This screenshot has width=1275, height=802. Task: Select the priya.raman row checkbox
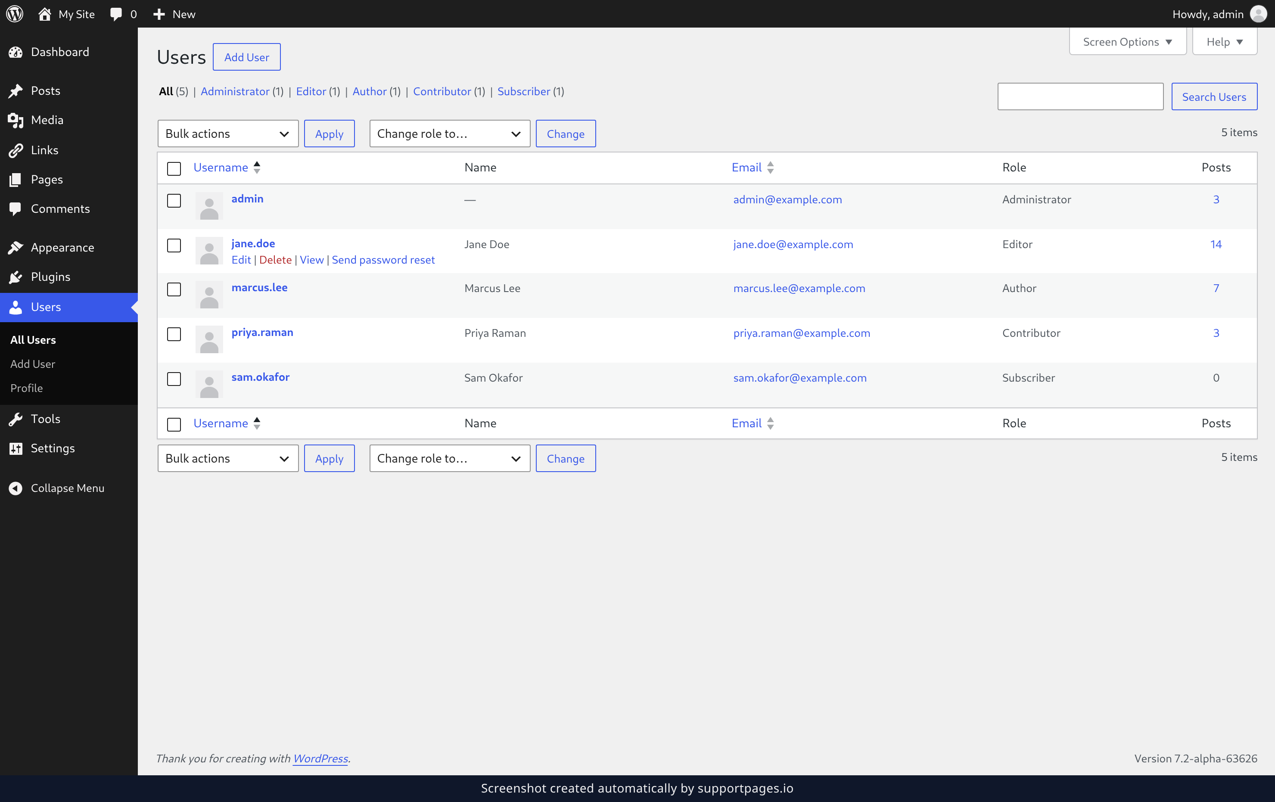174,334
